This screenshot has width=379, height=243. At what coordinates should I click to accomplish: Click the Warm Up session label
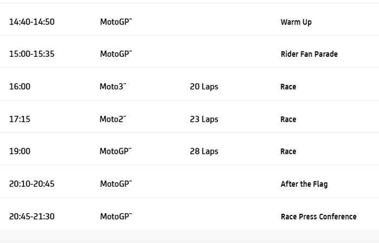(x=296, y=22)
